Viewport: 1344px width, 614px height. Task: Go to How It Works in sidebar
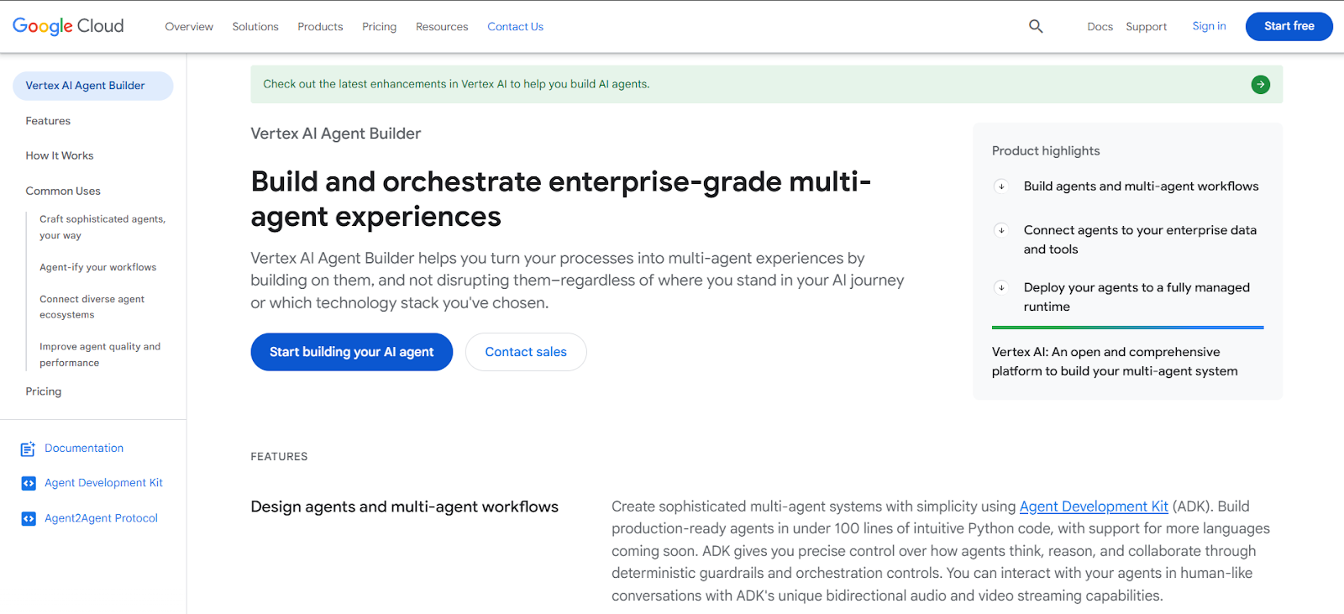coord(60,155)
